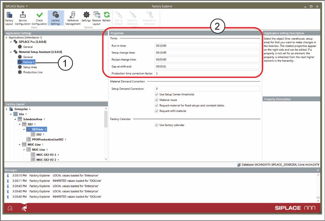Select Factory under Material Setup Assistant
This screenshot has height=221, width=325.
(26, 62)
